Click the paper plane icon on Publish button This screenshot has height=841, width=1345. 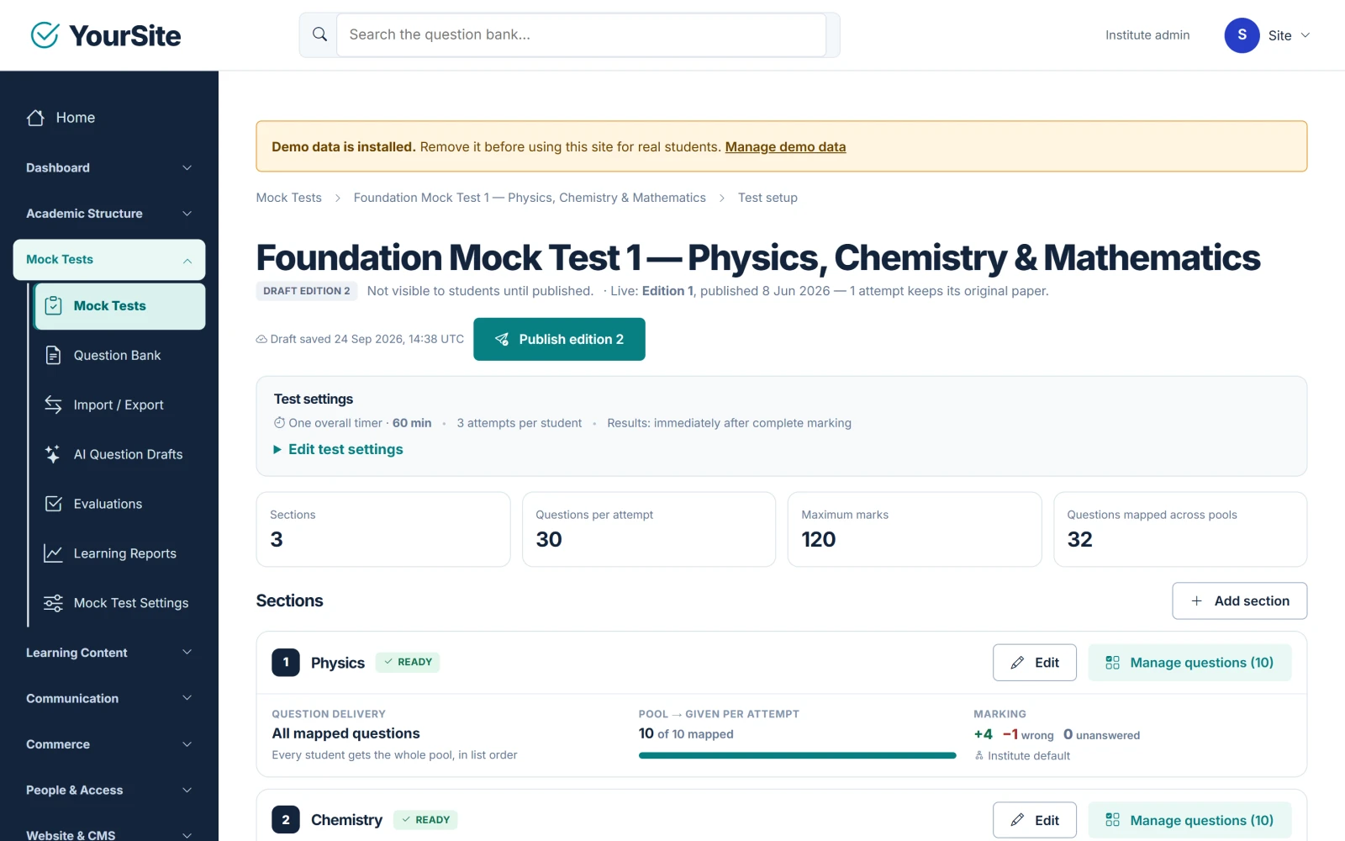pyautogui.click(x=502, y=339)
